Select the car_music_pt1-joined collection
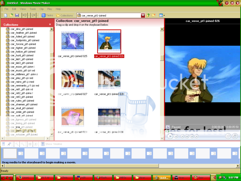The image size is (241, 181). pos(23,70)
